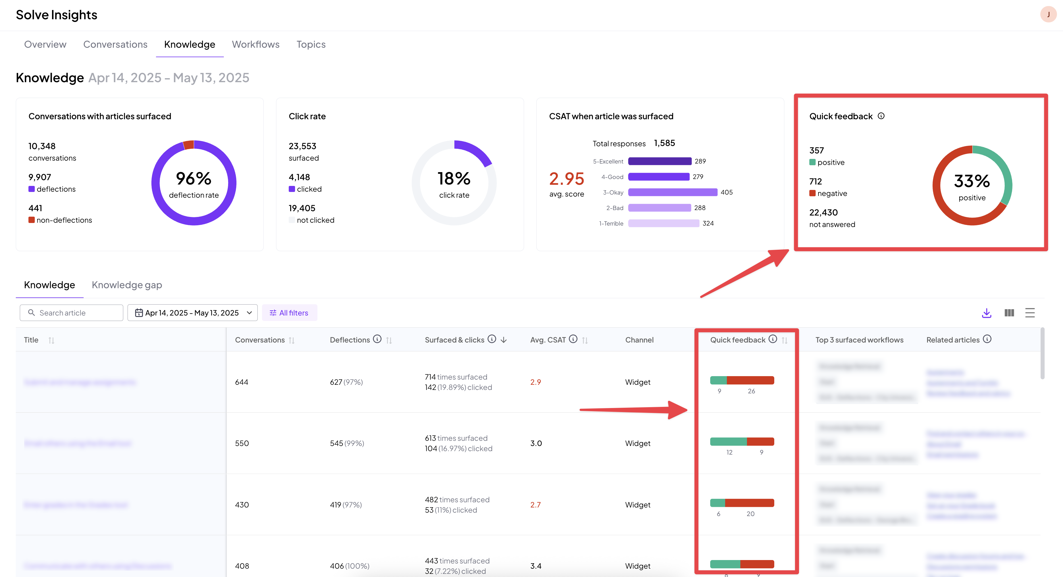1063x577 pixels.
Task: Click '613 times surfaced' cell
Action: coord(456,438)
